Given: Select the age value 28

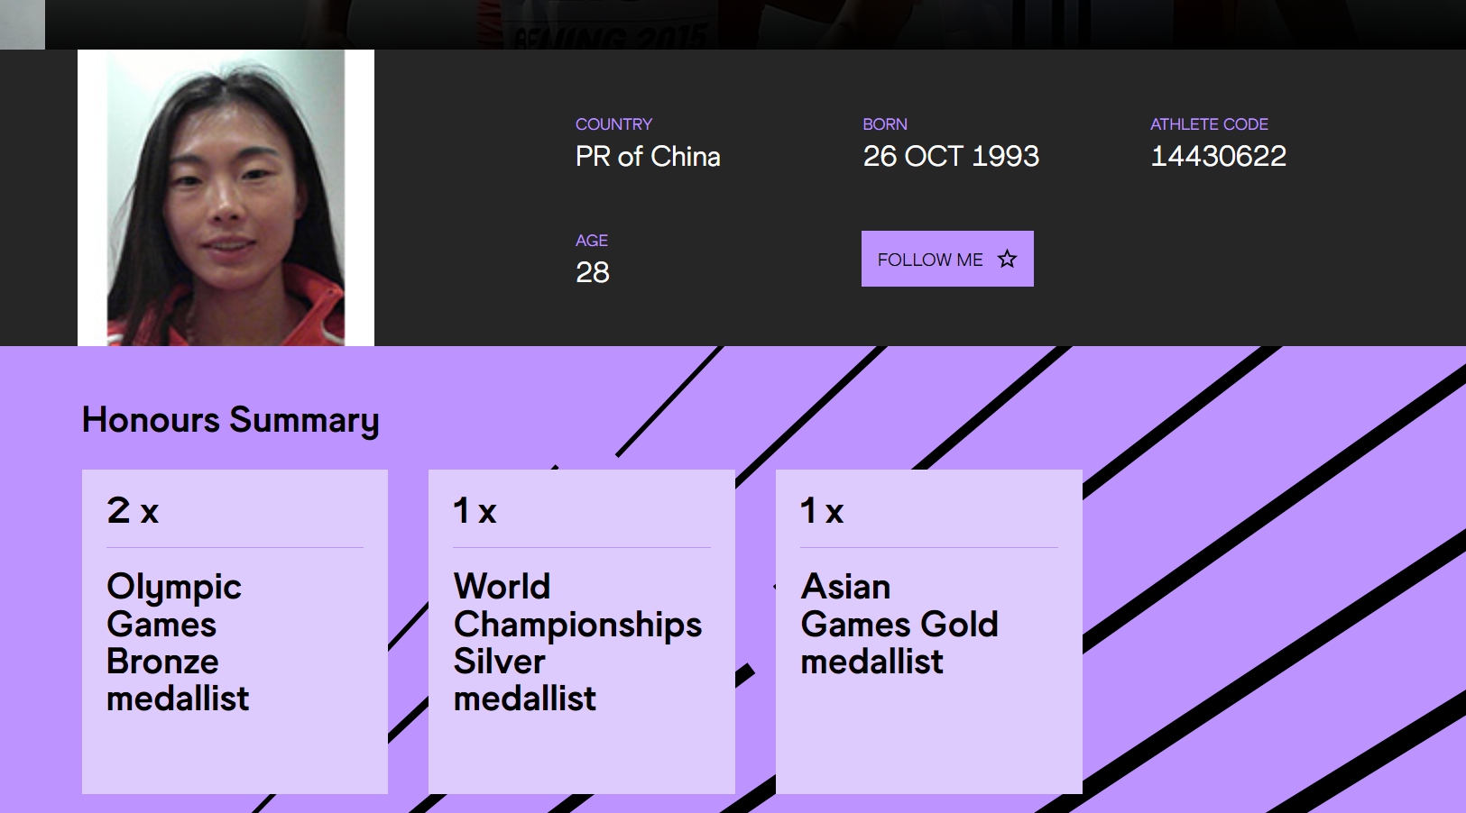Looking at the screenshot, I should coord(593,272).
